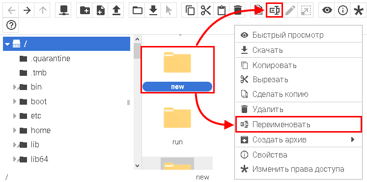This screenshot has height=182, width=367.
Task: Select .tmb folder in tree
Action: [66, 73]
